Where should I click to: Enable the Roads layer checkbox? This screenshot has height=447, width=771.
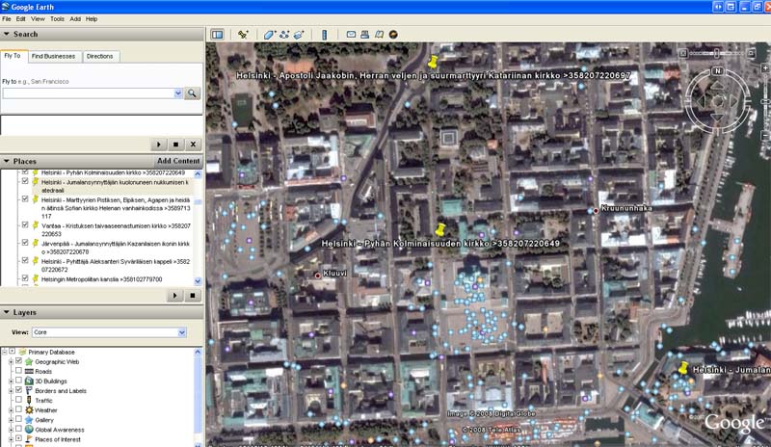(18, 371)
